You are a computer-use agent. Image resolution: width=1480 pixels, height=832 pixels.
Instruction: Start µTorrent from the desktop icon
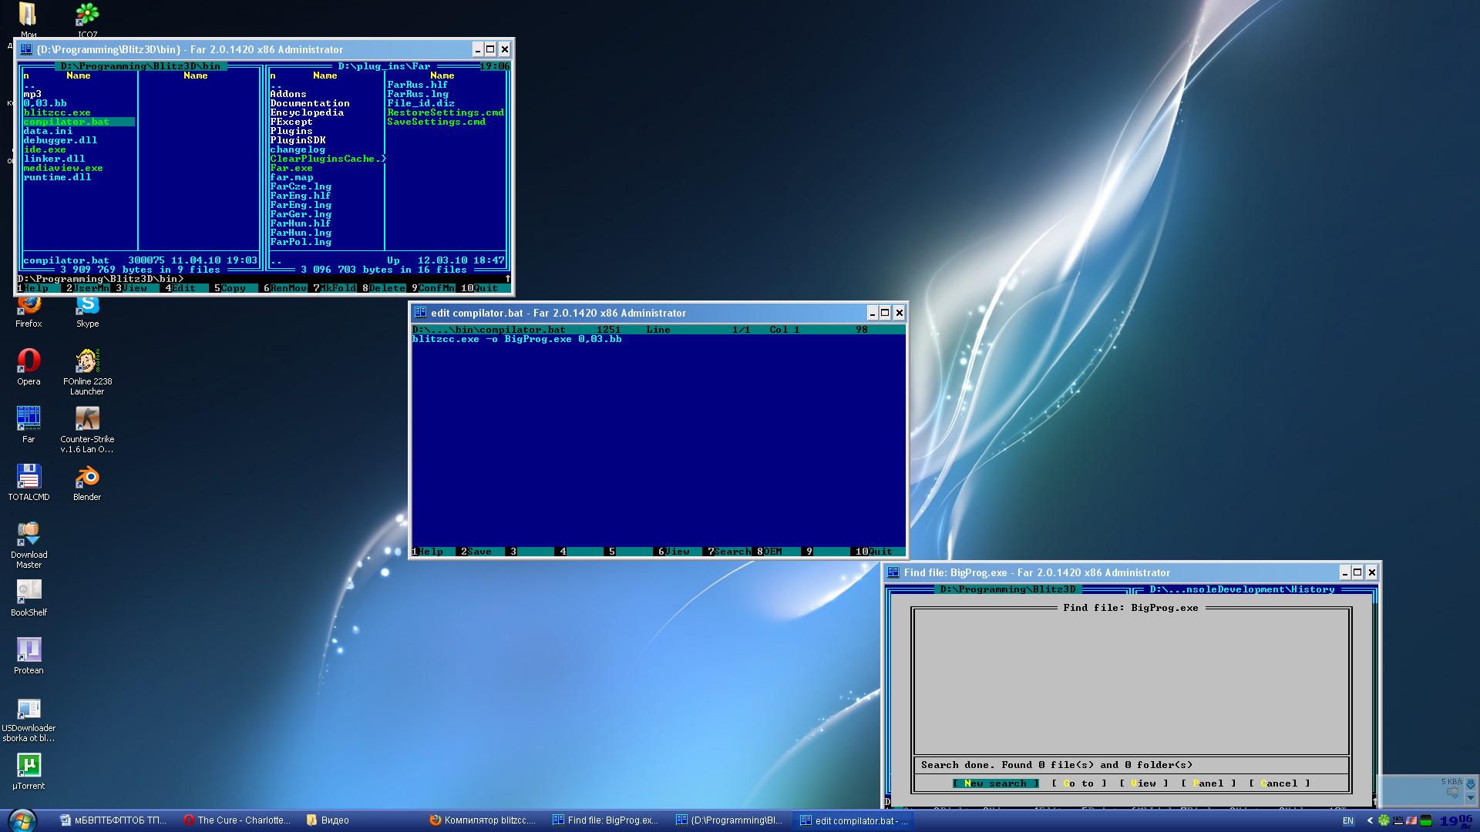pos(29,766)
